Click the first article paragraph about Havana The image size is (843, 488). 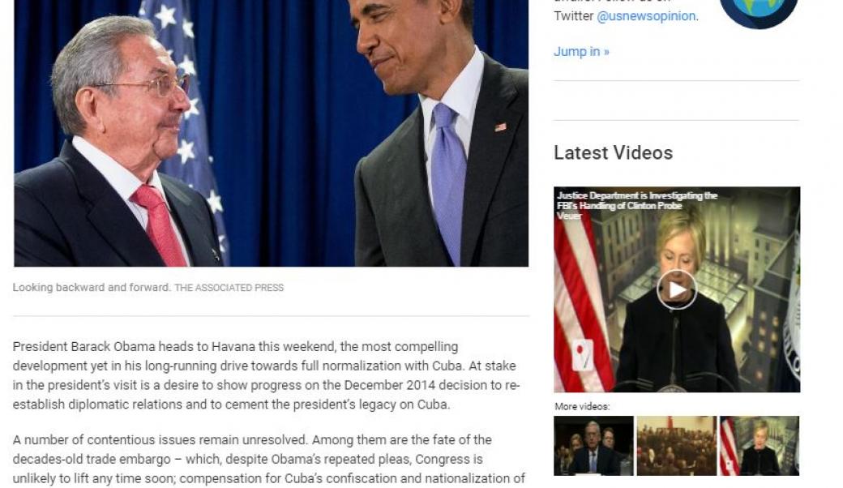click(x=266, y=375)
